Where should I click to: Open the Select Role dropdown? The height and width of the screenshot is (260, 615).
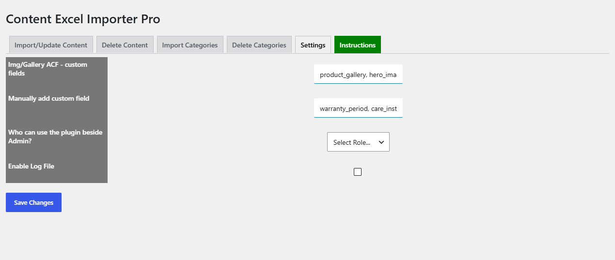(358, 142)
